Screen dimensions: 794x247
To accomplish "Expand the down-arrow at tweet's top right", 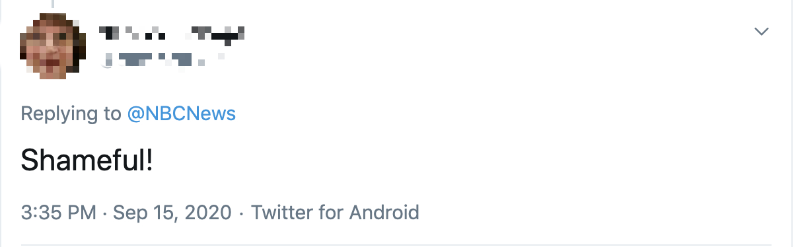I will pyautogui.click(x=762, y=31).
